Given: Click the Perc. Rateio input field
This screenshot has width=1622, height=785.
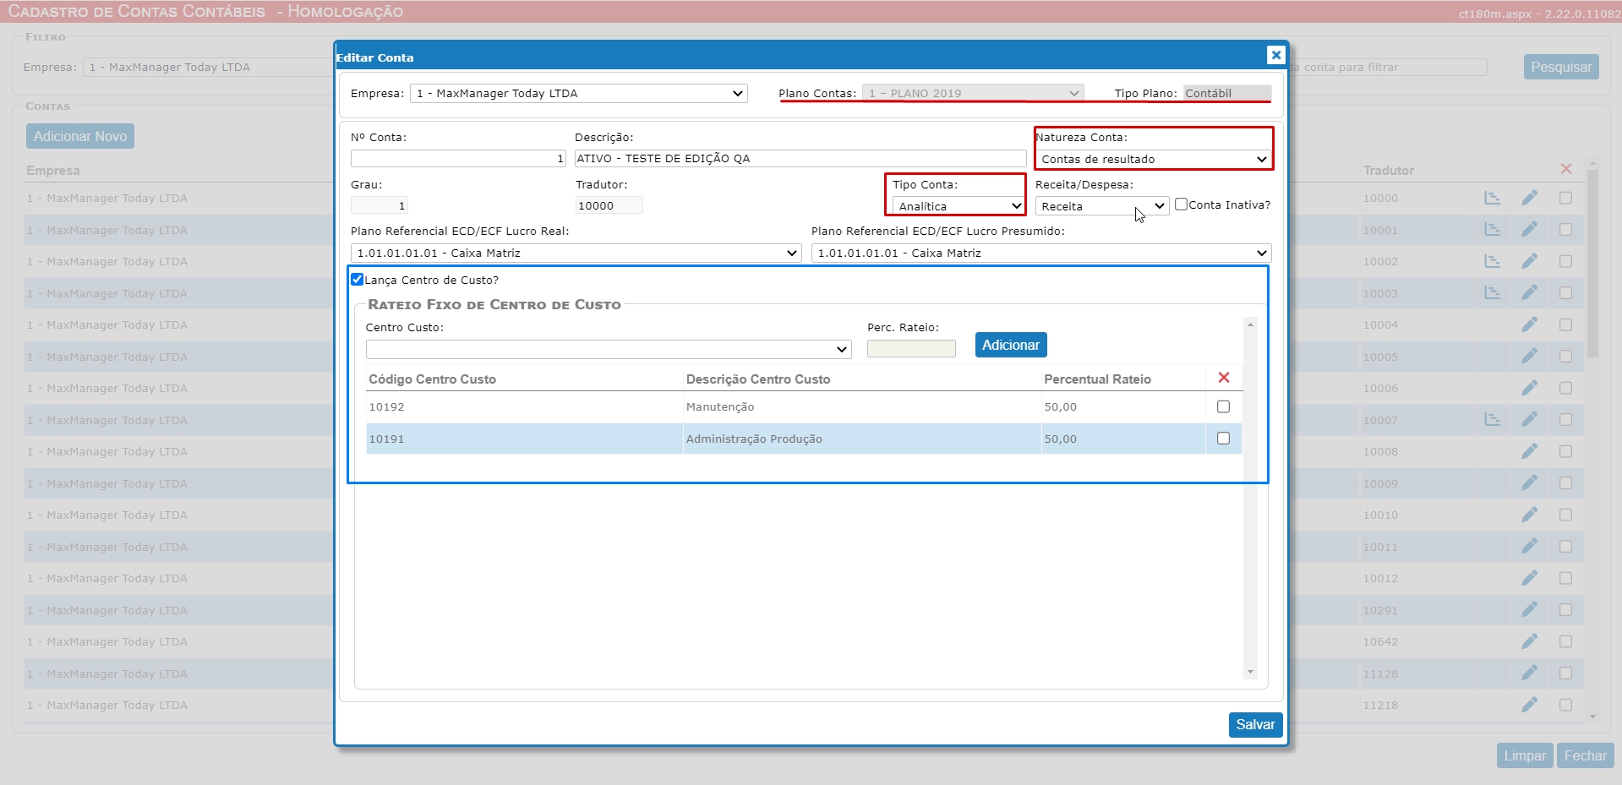Looking at the screenshot, I should tap(911, 348).
